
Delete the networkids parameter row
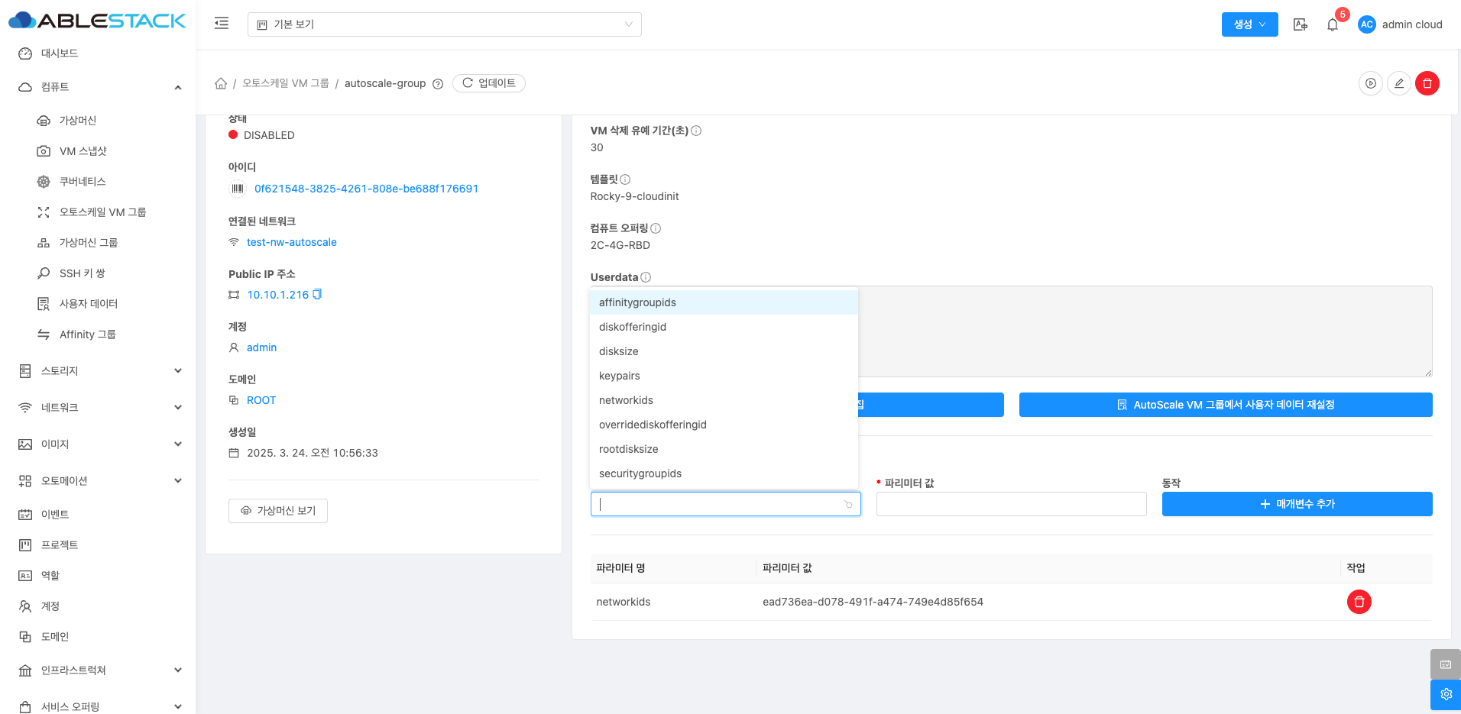coord(1359,602)
